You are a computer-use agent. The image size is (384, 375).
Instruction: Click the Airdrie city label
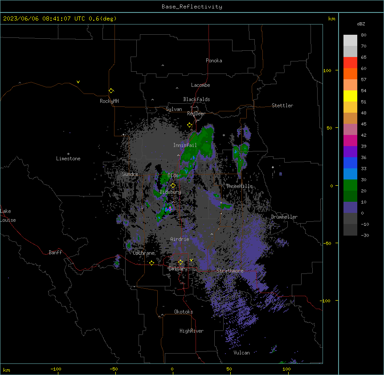click(x=180, y=239)
